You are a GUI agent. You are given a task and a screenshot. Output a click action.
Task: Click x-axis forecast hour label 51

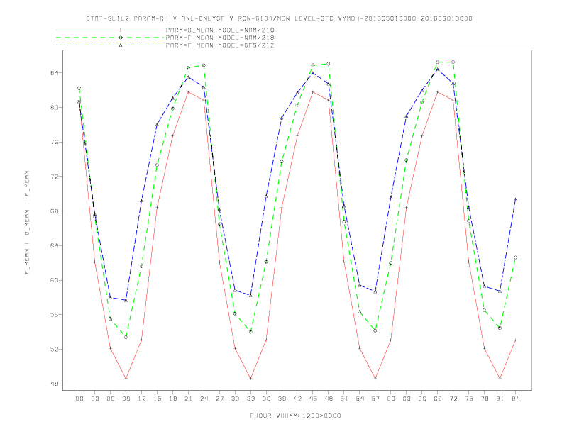click(344, 399)
